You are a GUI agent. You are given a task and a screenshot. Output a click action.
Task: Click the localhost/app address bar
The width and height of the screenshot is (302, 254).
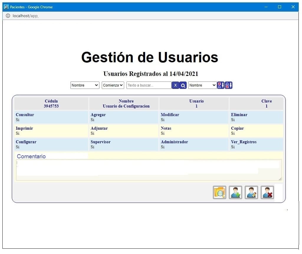pos(25,16)
